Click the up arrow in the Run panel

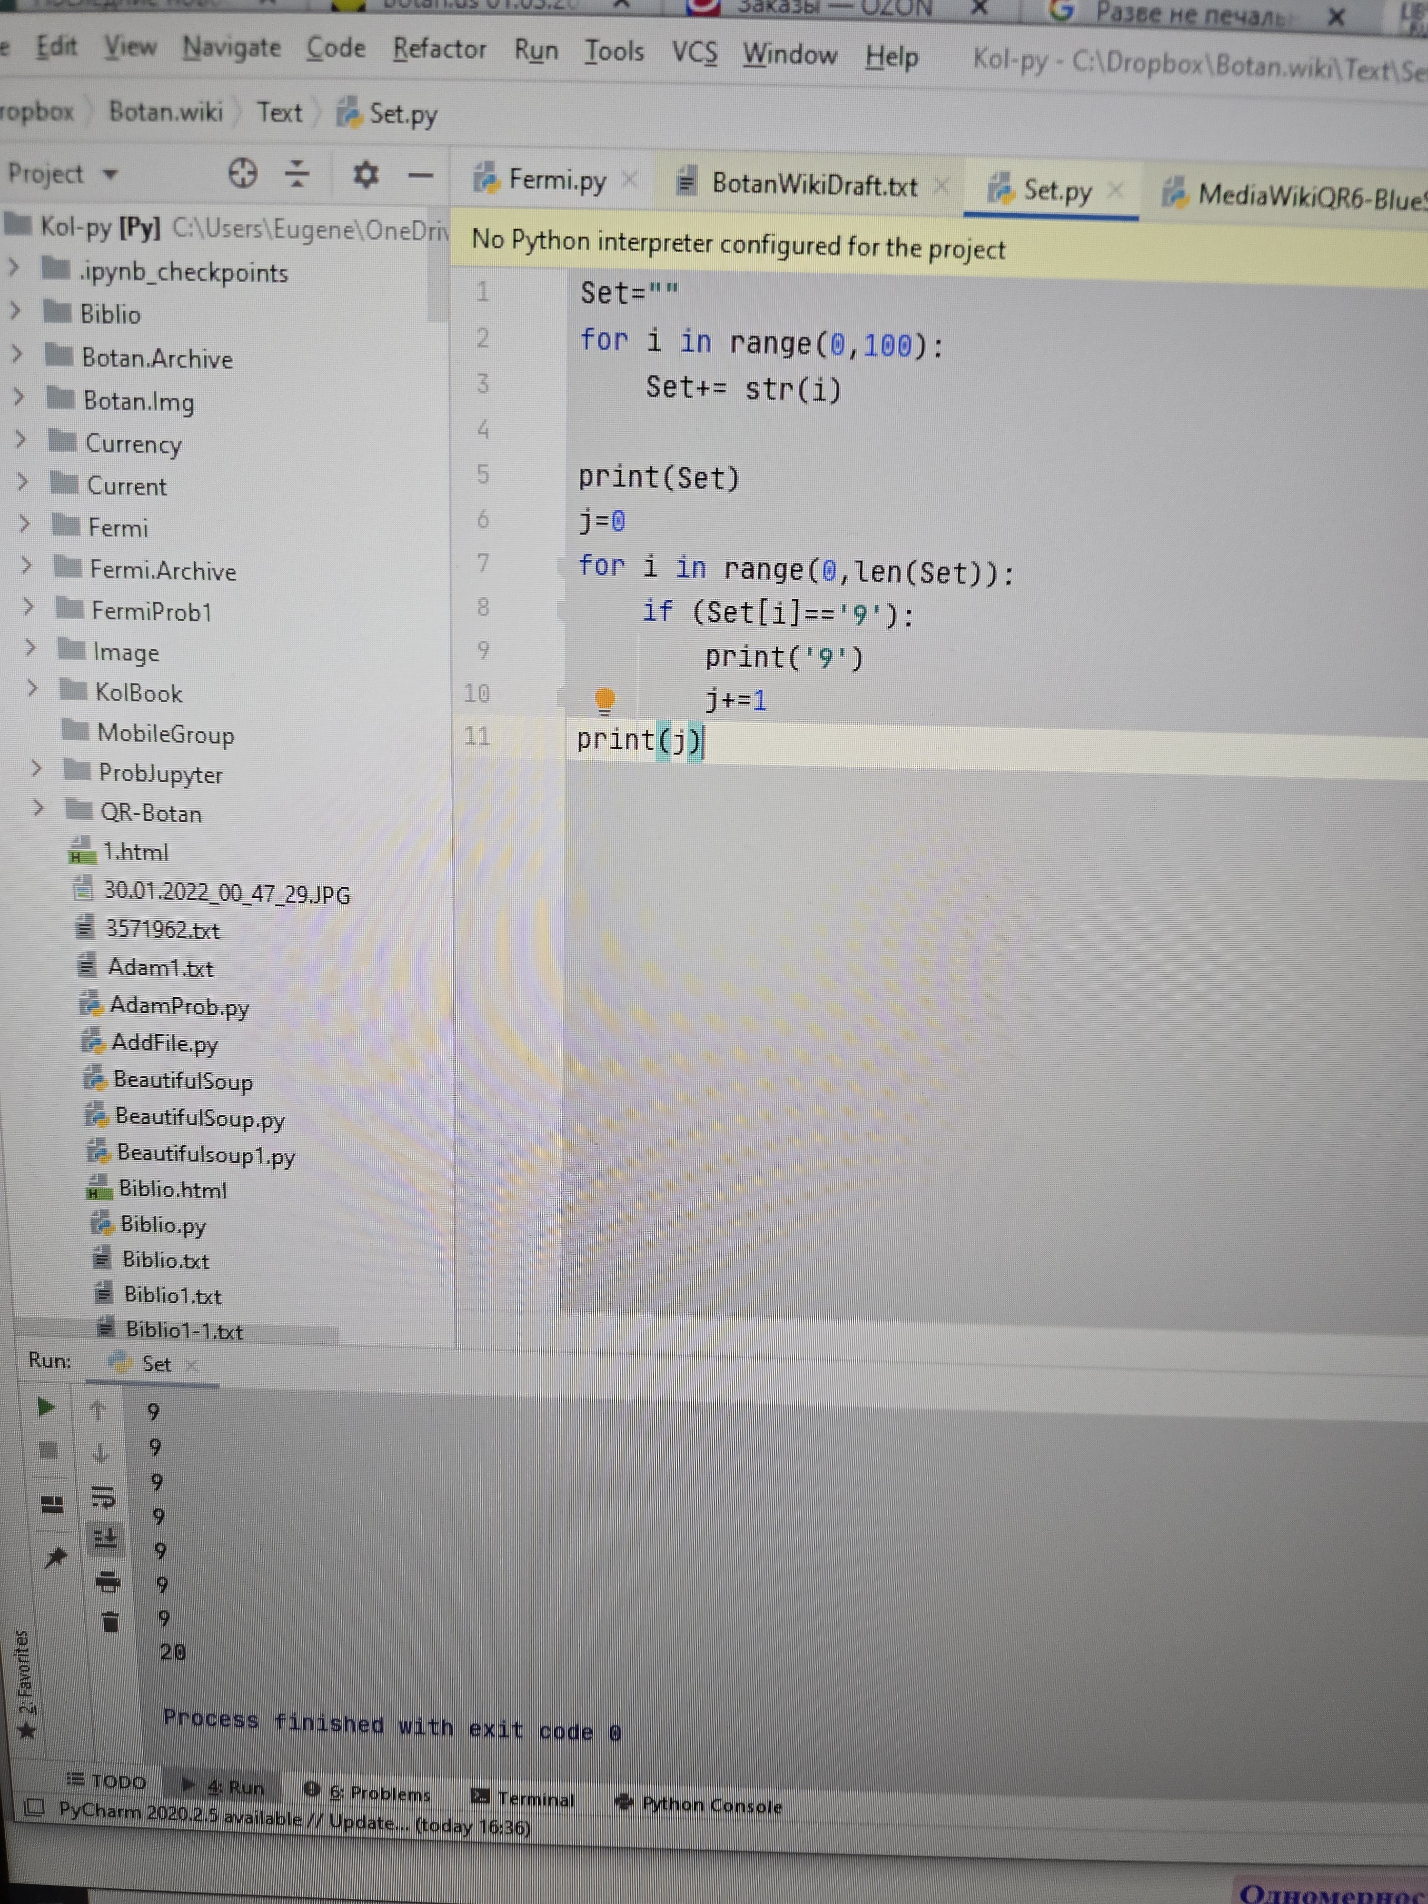pyautogui.click(x=97, y=1410)
